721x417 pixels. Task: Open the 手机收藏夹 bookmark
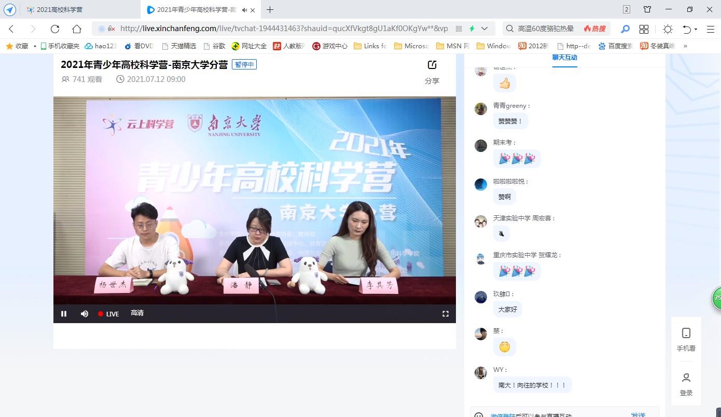[60, 46]
